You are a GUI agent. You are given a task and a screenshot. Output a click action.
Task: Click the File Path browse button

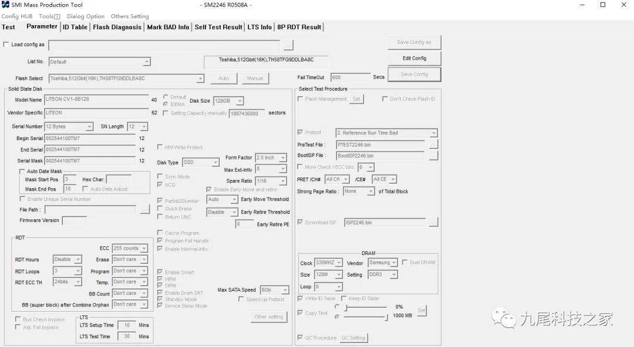click(145, 209)
